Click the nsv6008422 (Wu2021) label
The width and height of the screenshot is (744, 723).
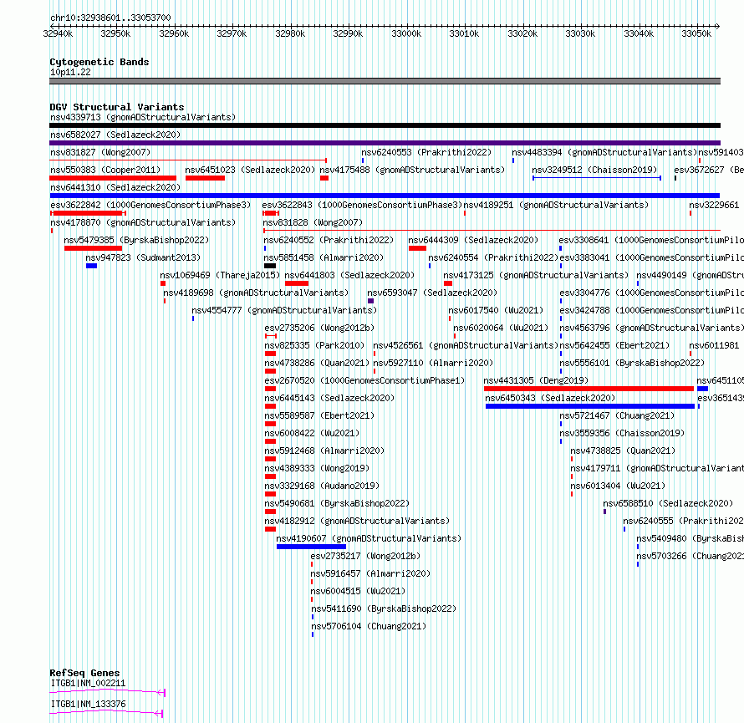[312, 433]
